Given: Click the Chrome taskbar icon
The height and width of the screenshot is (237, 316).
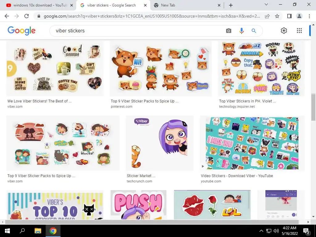Looking at the screenshot, I should point(53,231).
